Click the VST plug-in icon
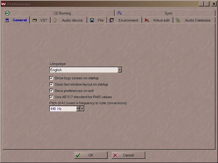This screenshot has height=163, width=218. [35, 20]
